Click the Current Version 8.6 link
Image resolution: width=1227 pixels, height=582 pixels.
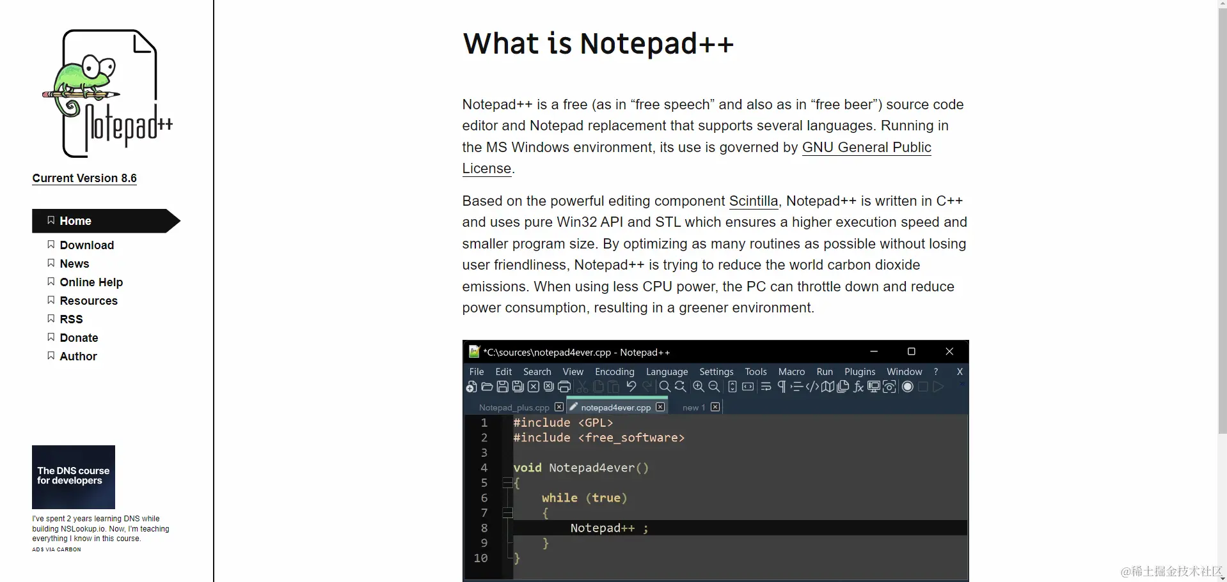click(x=84, y=178)
